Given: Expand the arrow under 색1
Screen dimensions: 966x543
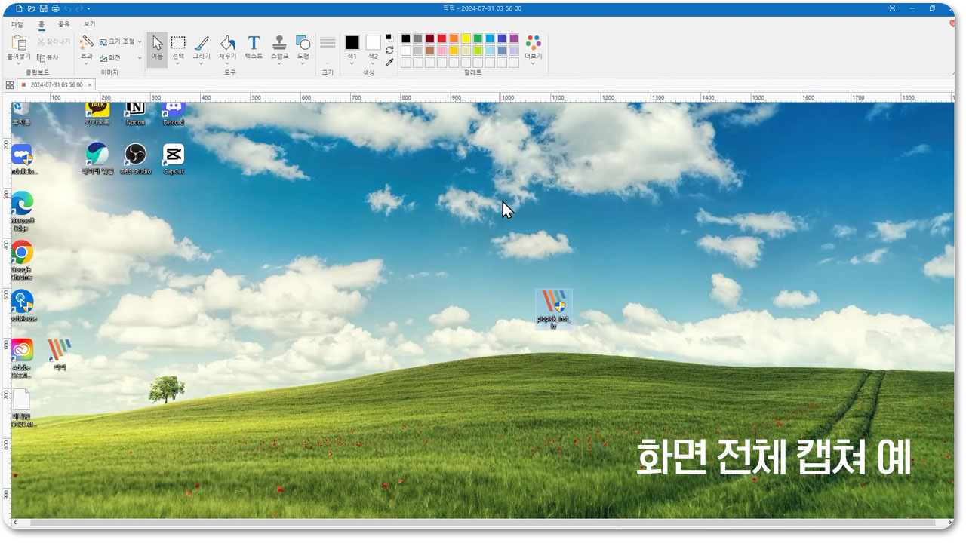Looking at the screenshot, I should tap(352, 63).
